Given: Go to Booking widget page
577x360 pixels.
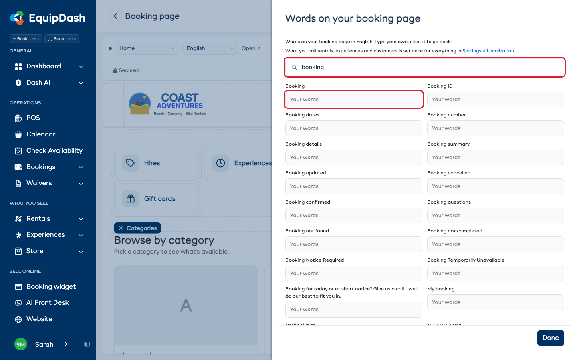Looking at the screenshot, I should coord(51,286).
